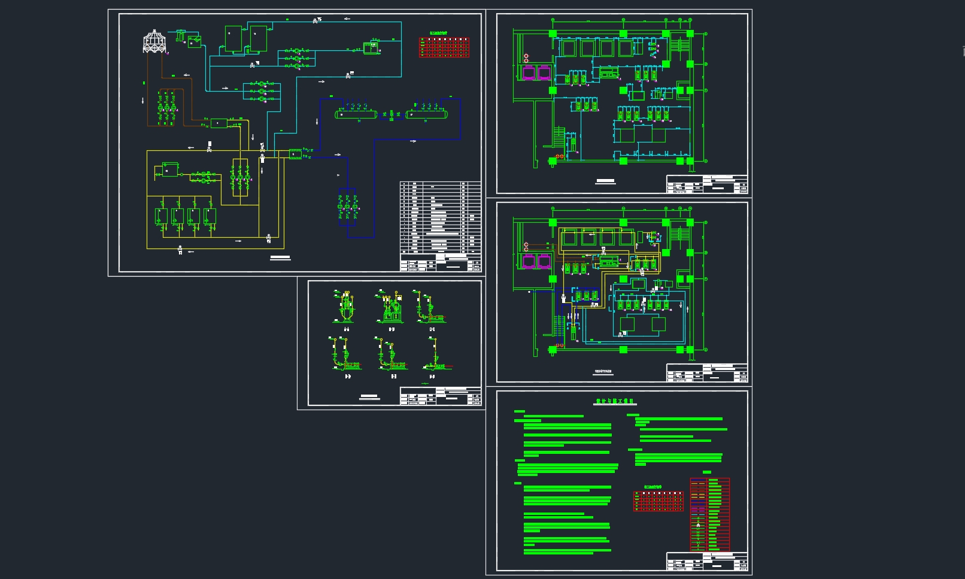The height and width of the screenshot is (579, 965).
Task: Click the title block of the pump details sheet
Action: (x=441, y=396)
